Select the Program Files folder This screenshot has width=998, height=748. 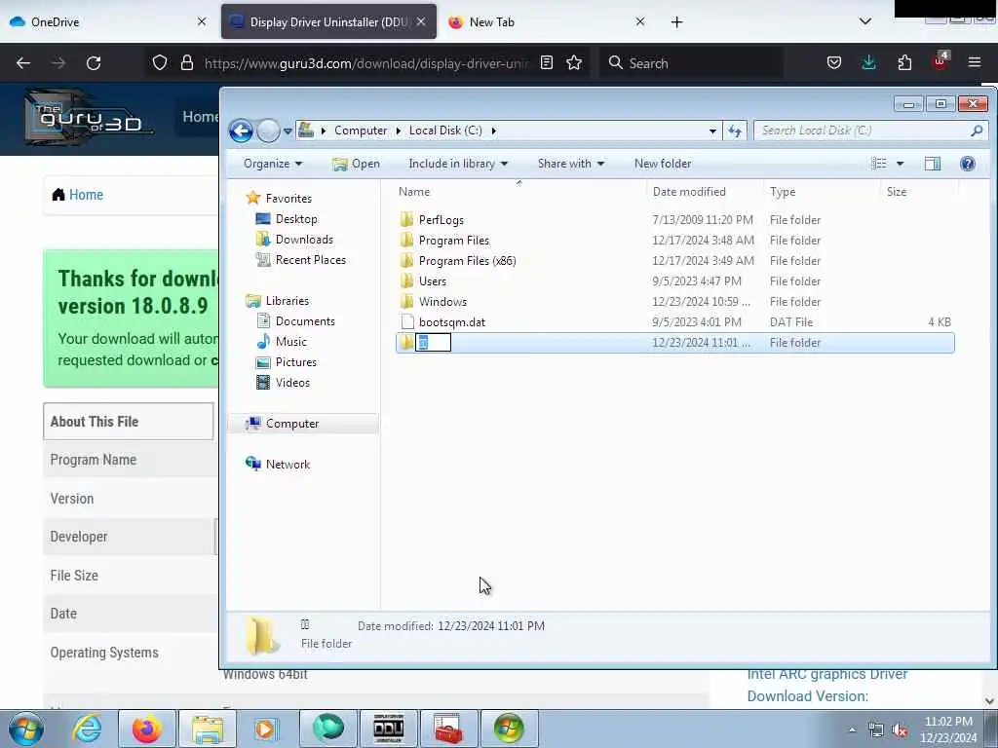(454, 241)
